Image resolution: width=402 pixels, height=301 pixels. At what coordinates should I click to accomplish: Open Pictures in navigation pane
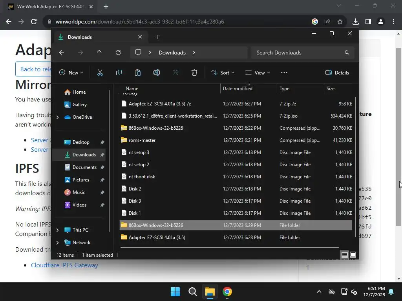(x=81, y=180)
